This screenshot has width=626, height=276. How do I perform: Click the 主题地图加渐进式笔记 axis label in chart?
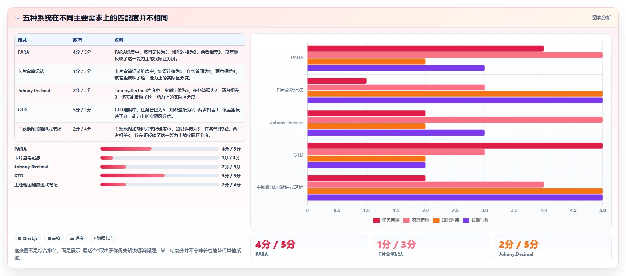tap(280, 188)
